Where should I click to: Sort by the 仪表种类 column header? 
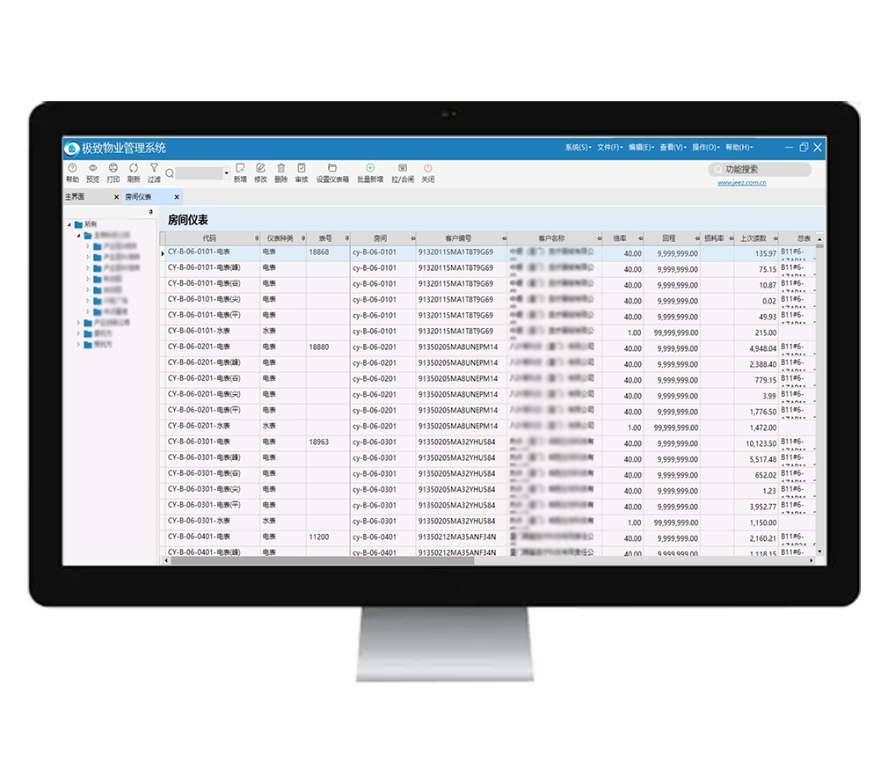(x=280, y=238)
